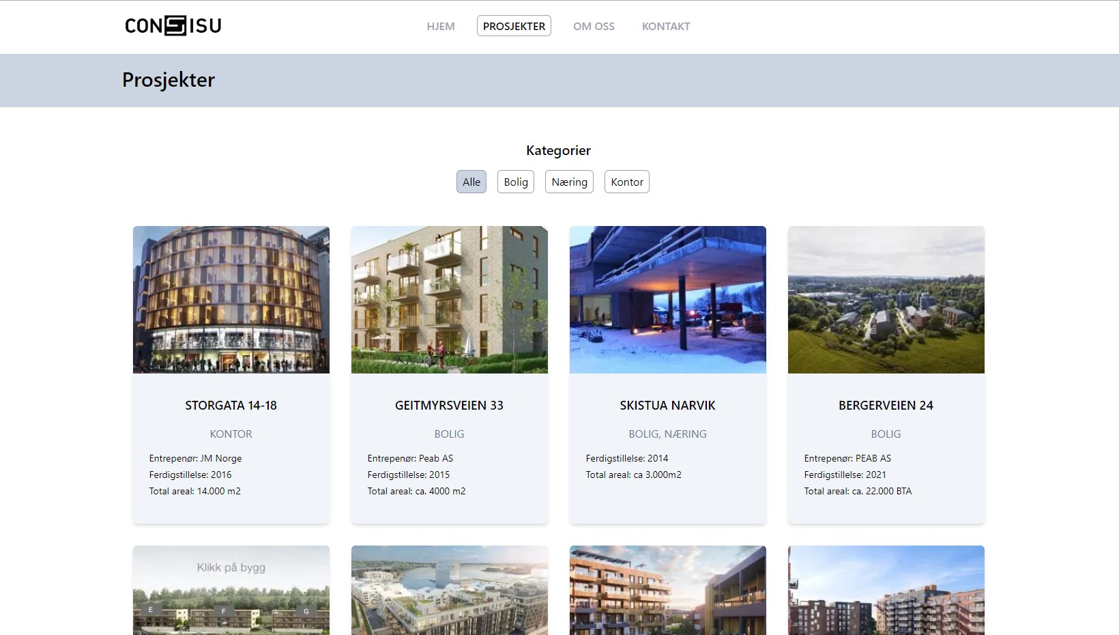Click the wooden balcony apartments thumbnail

[x=668, y=591]
